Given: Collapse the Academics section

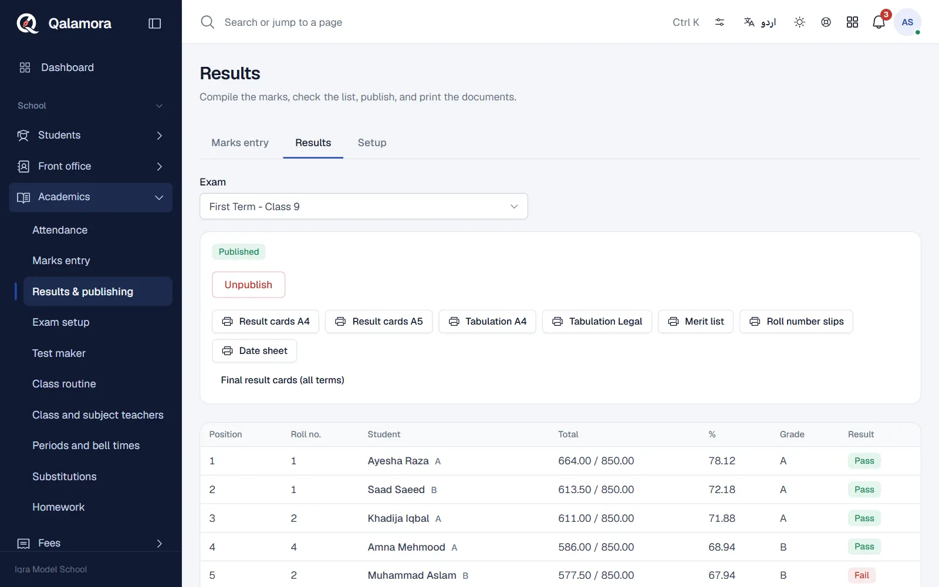Looking at the screenshot, I should pos(91,197).
